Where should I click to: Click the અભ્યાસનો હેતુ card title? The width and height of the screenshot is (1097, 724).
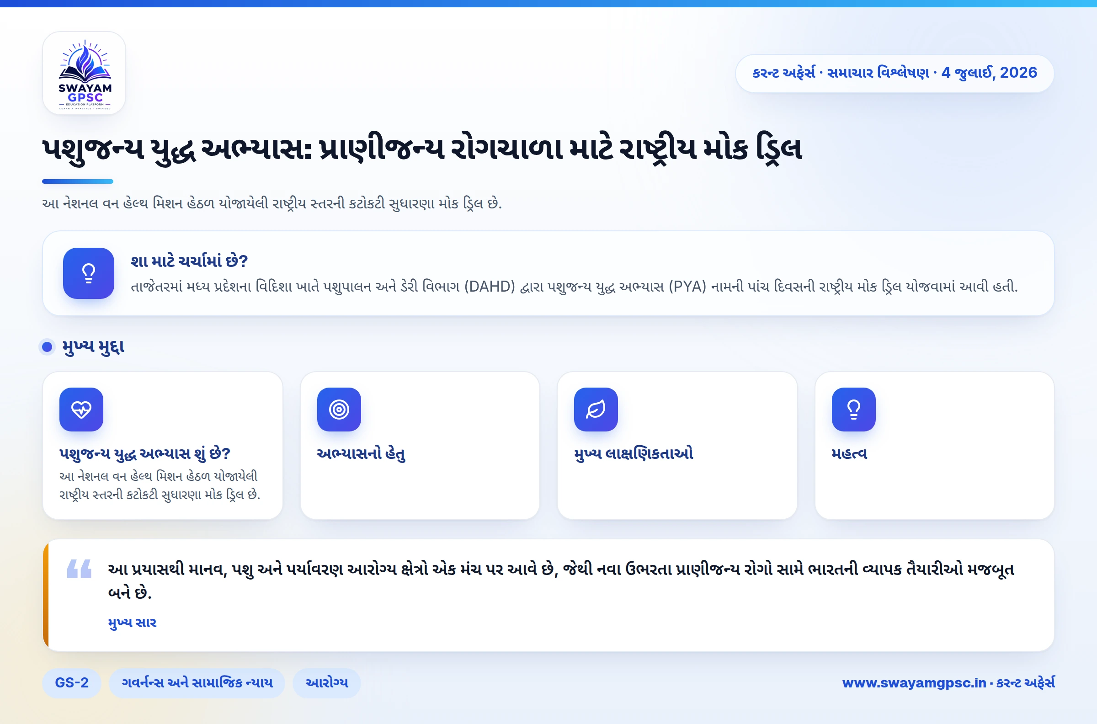coord(361,454)
